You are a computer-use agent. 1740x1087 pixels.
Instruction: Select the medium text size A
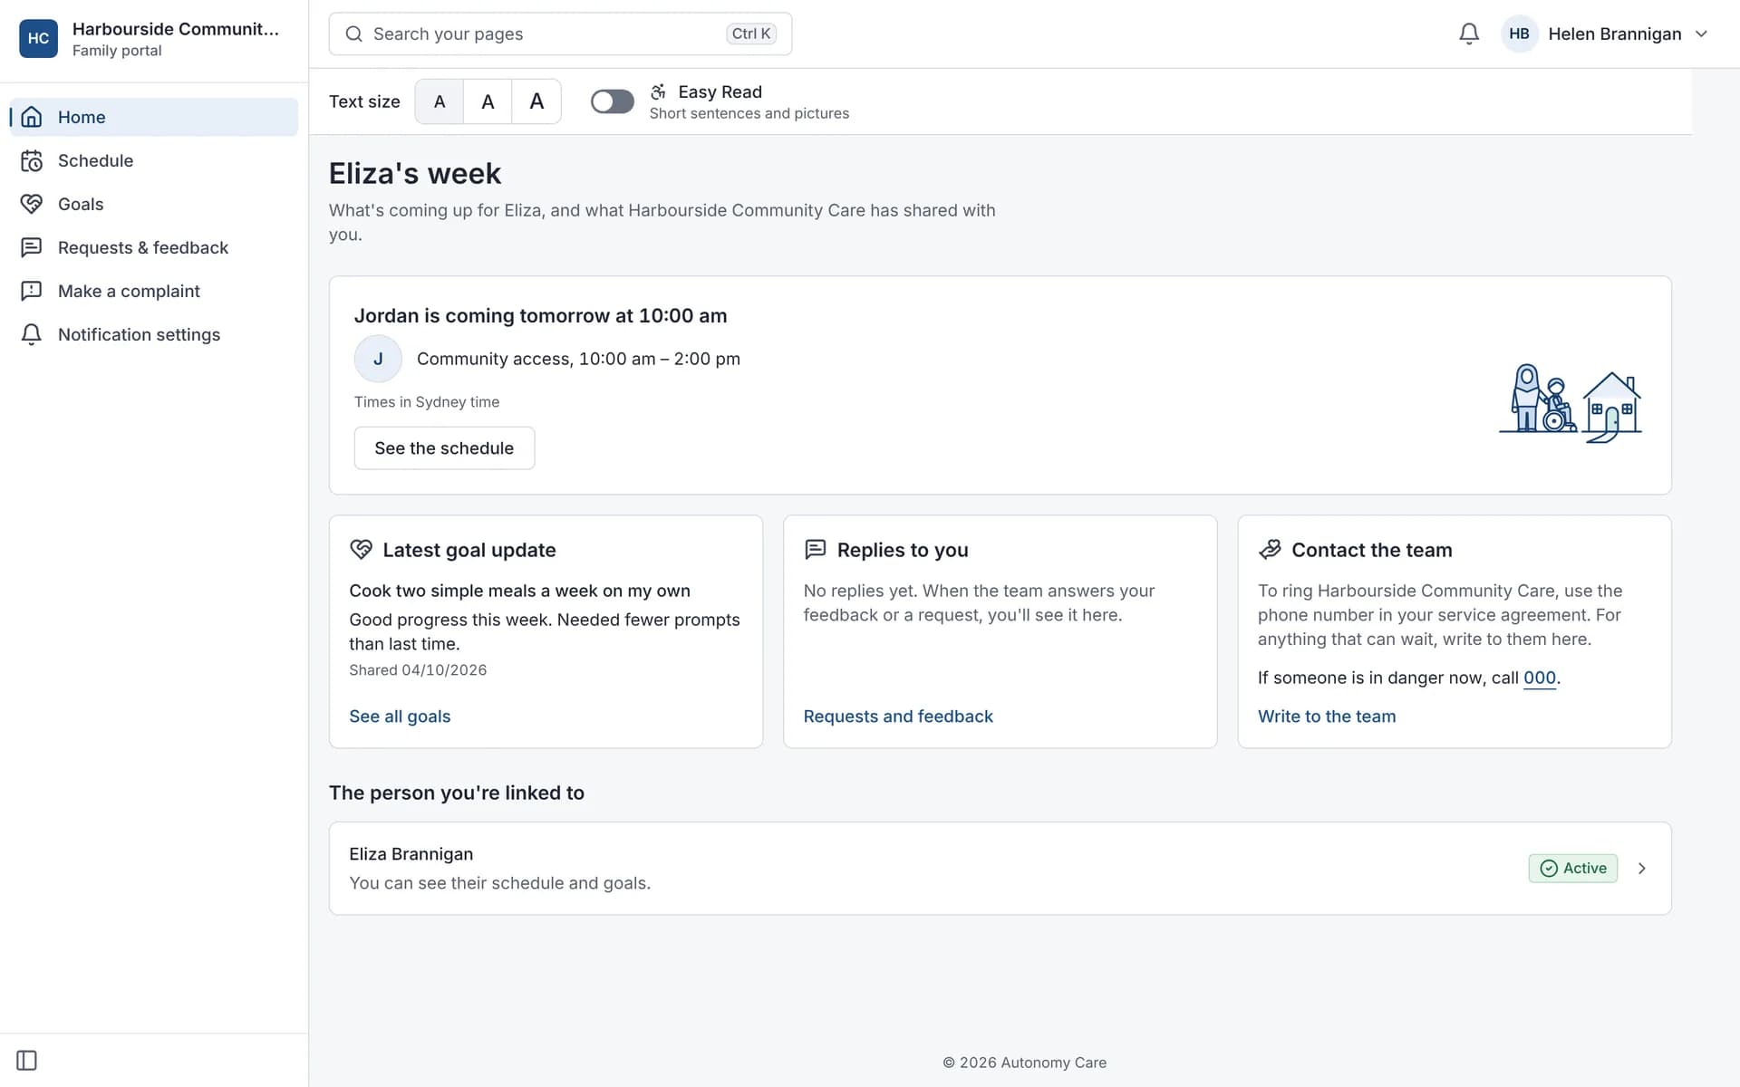click(488, 101)
